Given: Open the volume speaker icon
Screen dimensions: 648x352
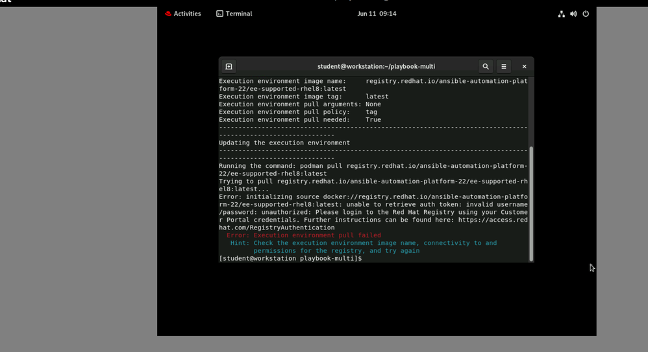Looking at the screenshot, I should coord(573,14).
